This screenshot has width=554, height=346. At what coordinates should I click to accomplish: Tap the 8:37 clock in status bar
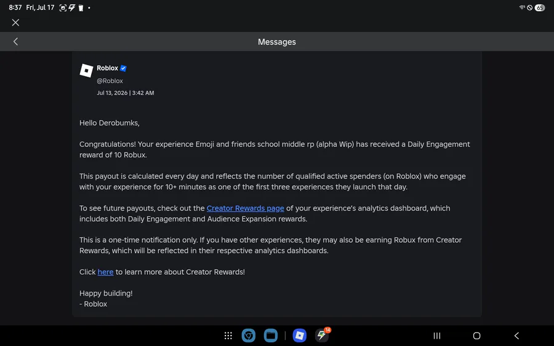point(15,7)
